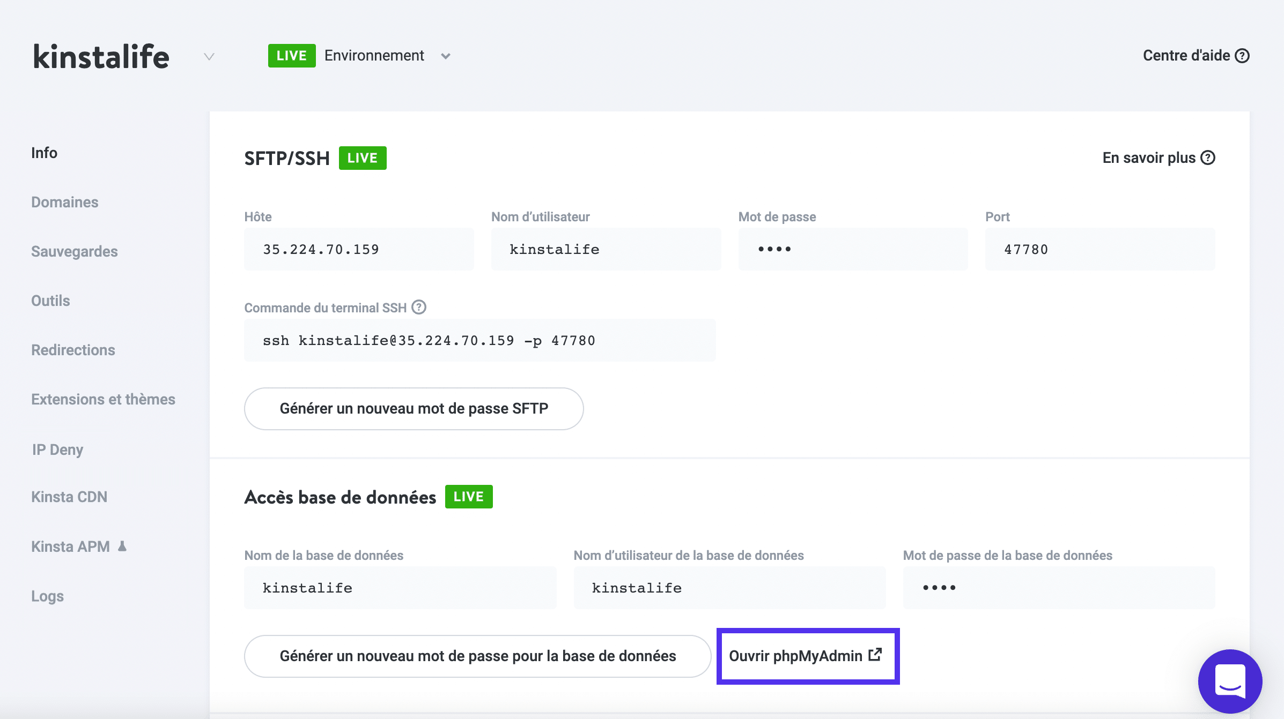Select Domaines in the sidebar

64,202
